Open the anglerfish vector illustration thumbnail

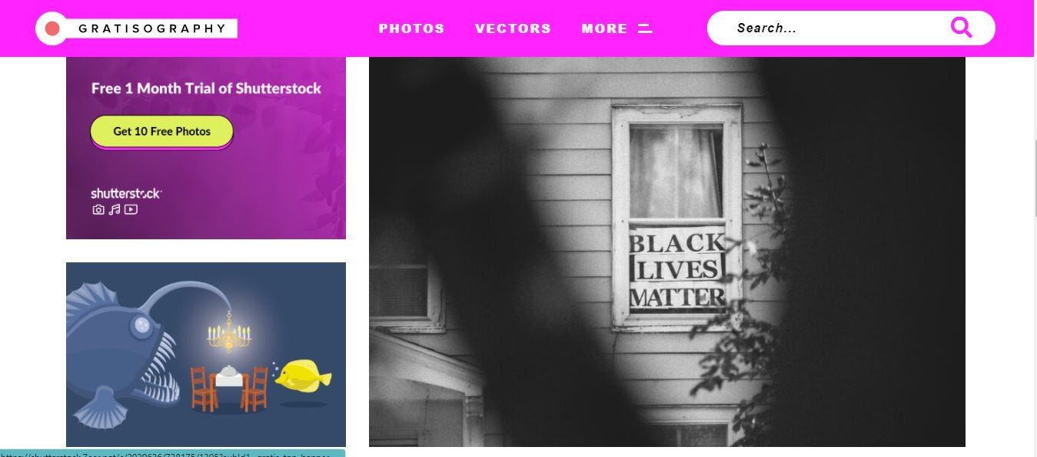[x=206, y=355]
